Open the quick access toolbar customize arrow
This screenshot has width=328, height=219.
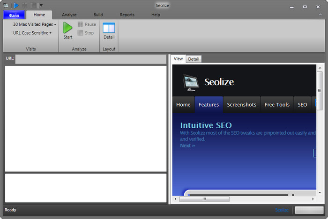41,6
